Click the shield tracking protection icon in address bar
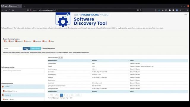190x107 pixels. (28, 10)
